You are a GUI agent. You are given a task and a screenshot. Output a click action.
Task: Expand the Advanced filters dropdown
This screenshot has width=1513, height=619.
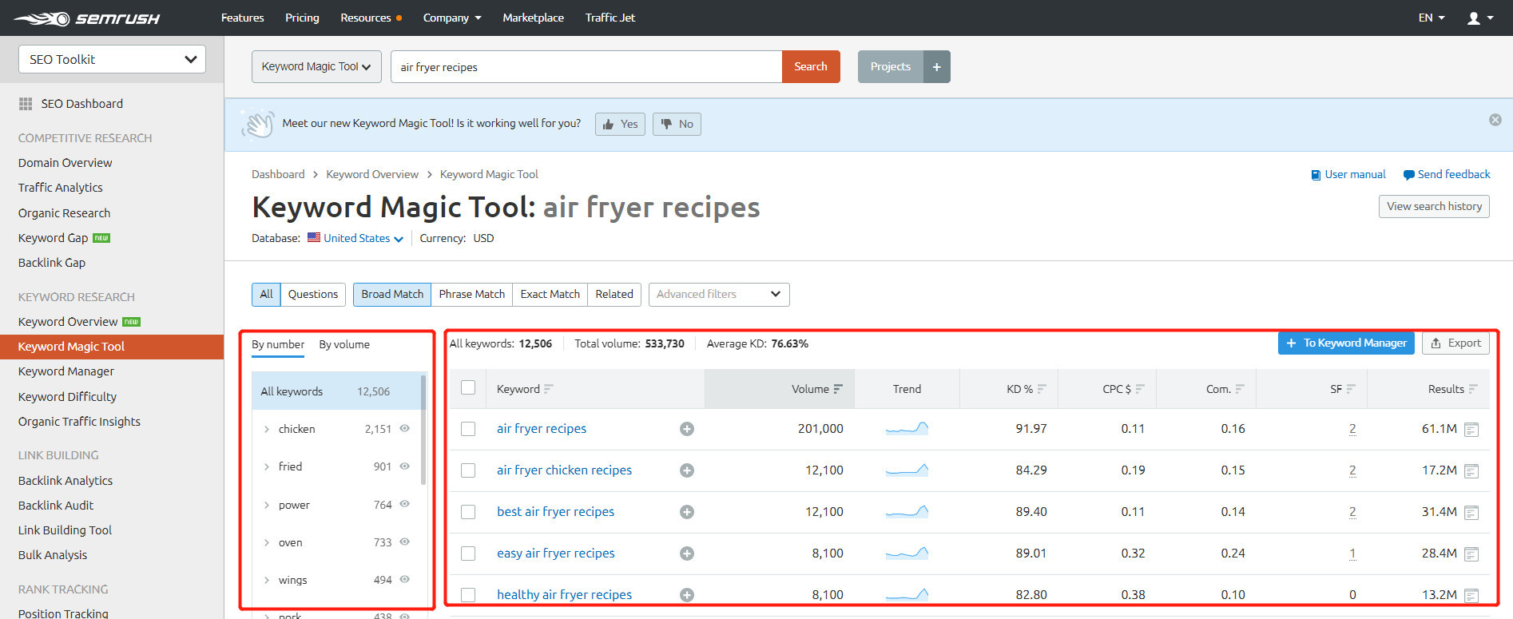click(718, 294)
